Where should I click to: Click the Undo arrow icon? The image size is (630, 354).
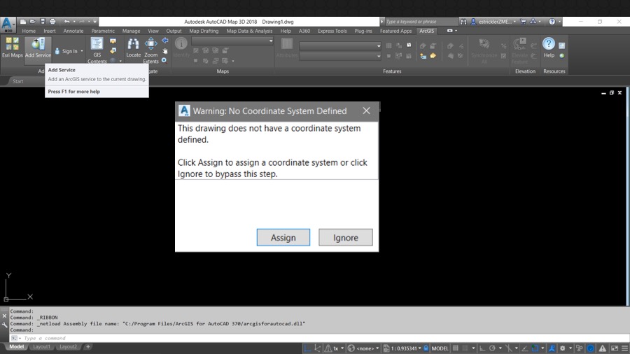coord(66,21)
